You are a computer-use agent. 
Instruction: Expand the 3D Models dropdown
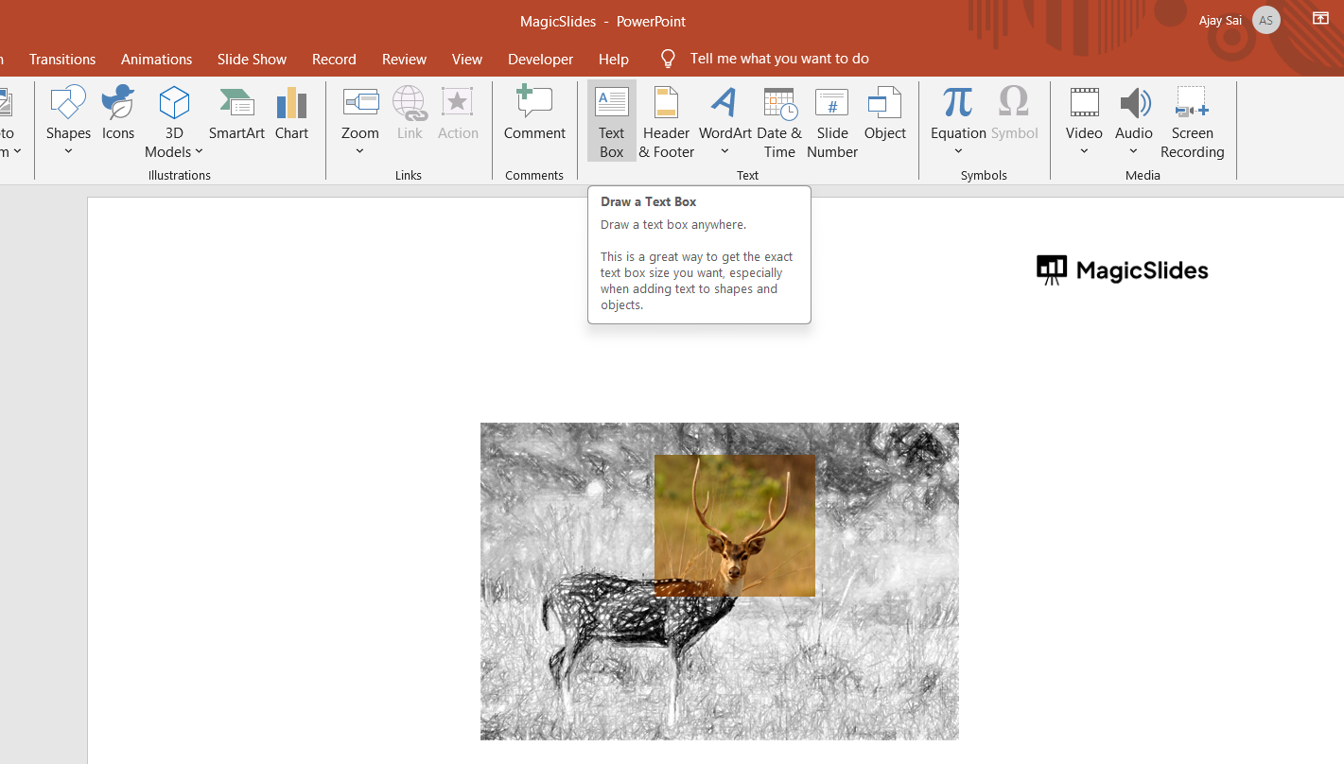tap(174, 151)
